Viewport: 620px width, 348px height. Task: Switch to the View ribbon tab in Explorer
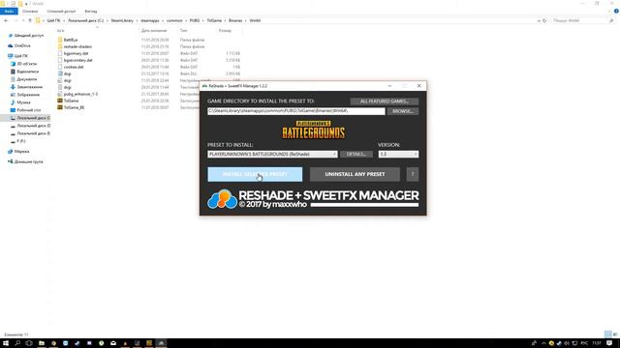click(x=90, y=12)
